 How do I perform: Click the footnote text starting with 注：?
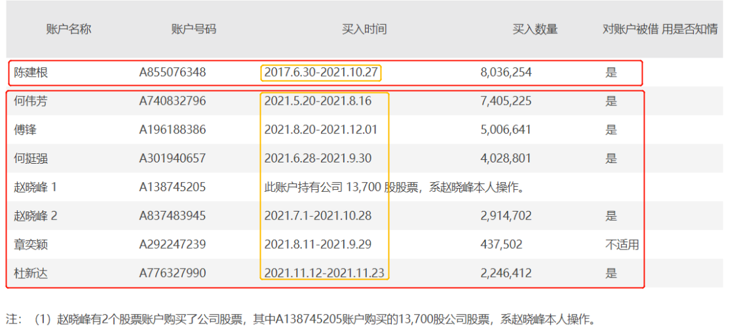[x=301, y=320]
